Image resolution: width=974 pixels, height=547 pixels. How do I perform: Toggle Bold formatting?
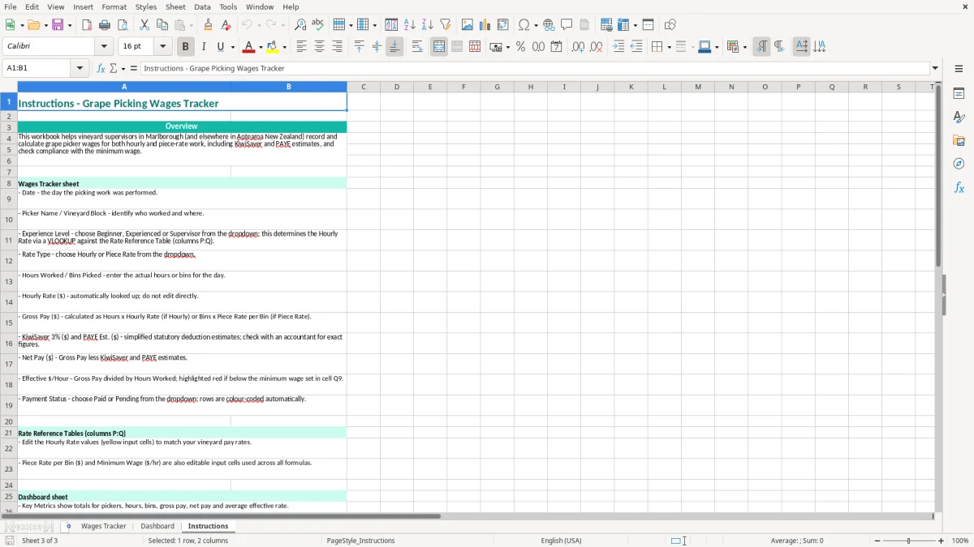185,46
